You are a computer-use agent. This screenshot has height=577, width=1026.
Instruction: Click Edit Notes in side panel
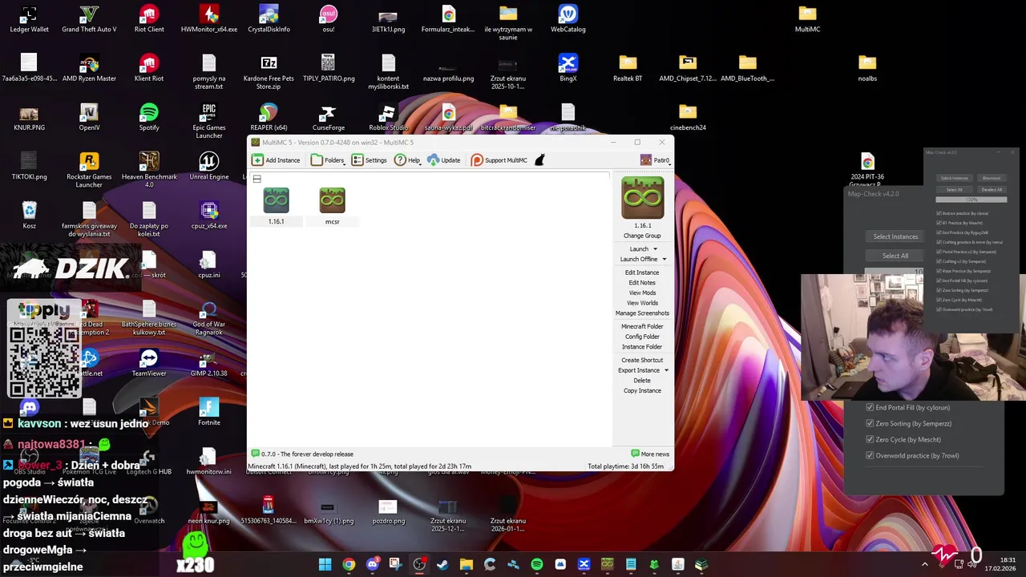642,283
